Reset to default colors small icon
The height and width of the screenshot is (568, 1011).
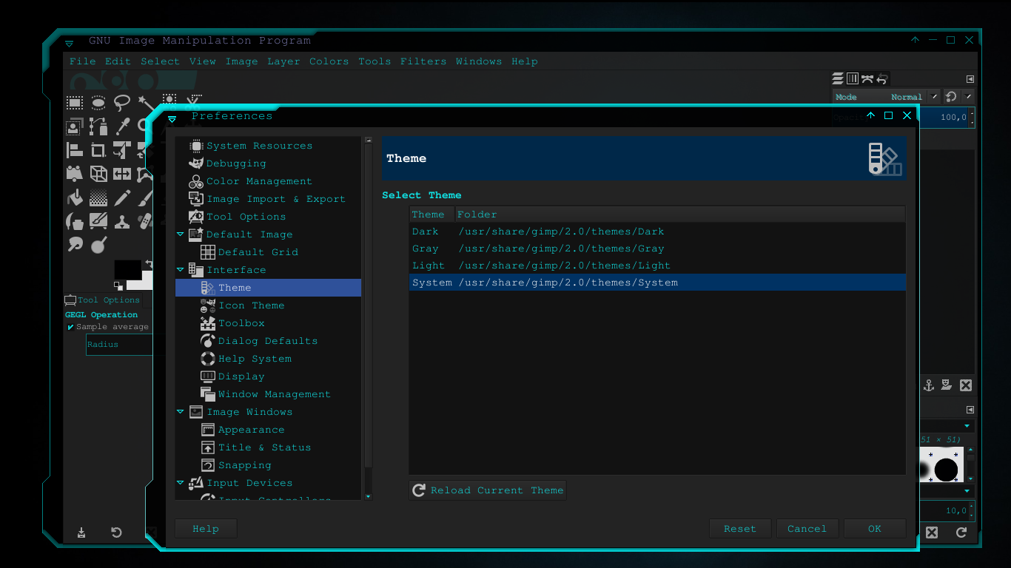[x=118, y=285]
